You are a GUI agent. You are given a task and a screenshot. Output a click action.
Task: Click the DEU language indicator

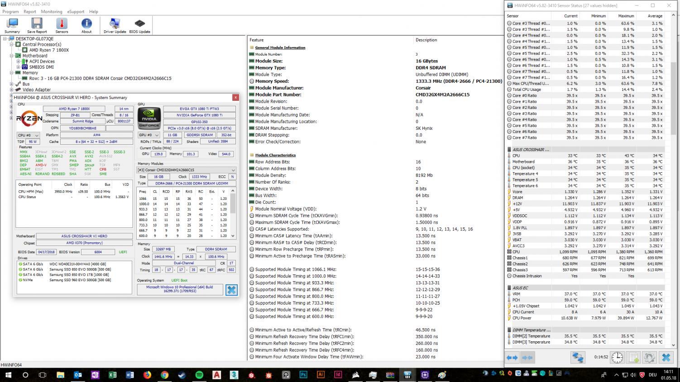[x=652, y=375]
